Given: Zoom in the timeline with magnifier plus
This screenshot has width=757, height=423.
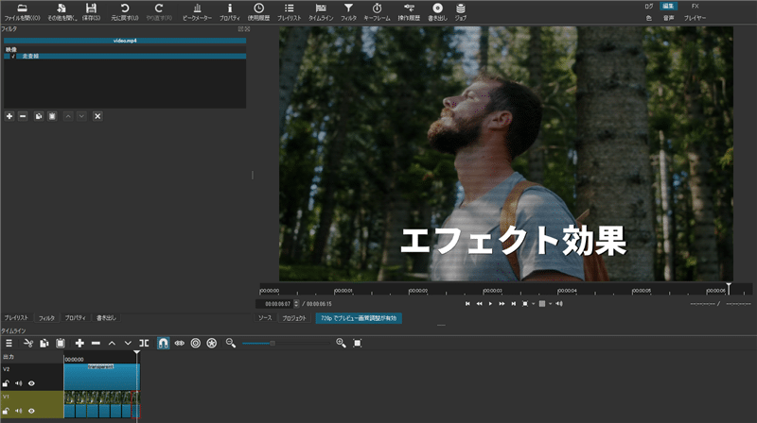Looking at the screenshot, I should click(341, 343).
